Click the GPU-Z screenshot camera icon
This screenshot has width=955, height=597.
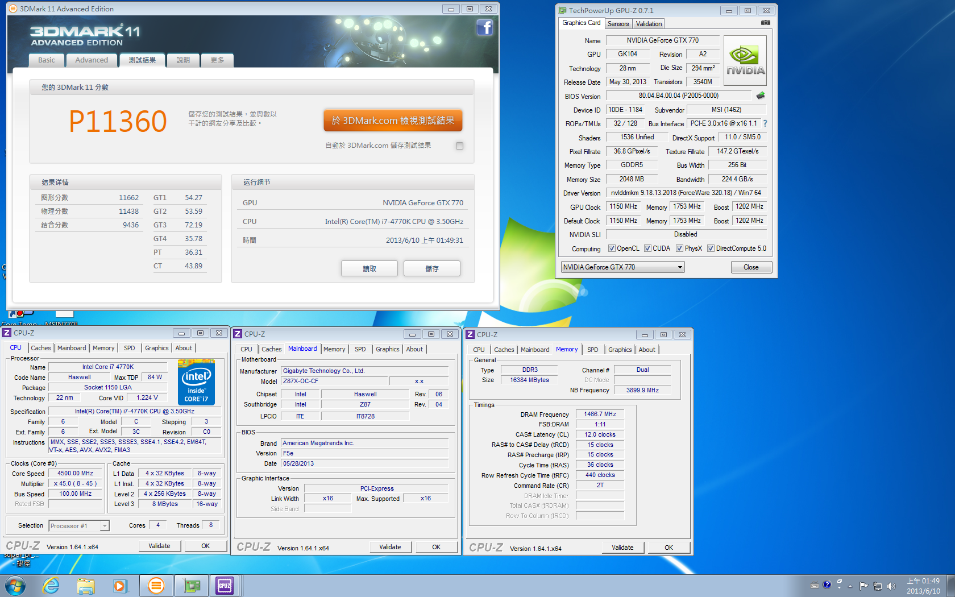point(766,23)
